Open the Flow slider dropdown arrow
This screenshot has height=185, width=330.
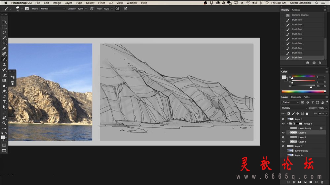click(112, 9)
